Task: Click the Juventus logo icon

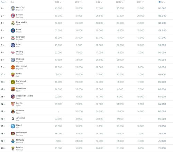Action: click(x=13, y=119)
